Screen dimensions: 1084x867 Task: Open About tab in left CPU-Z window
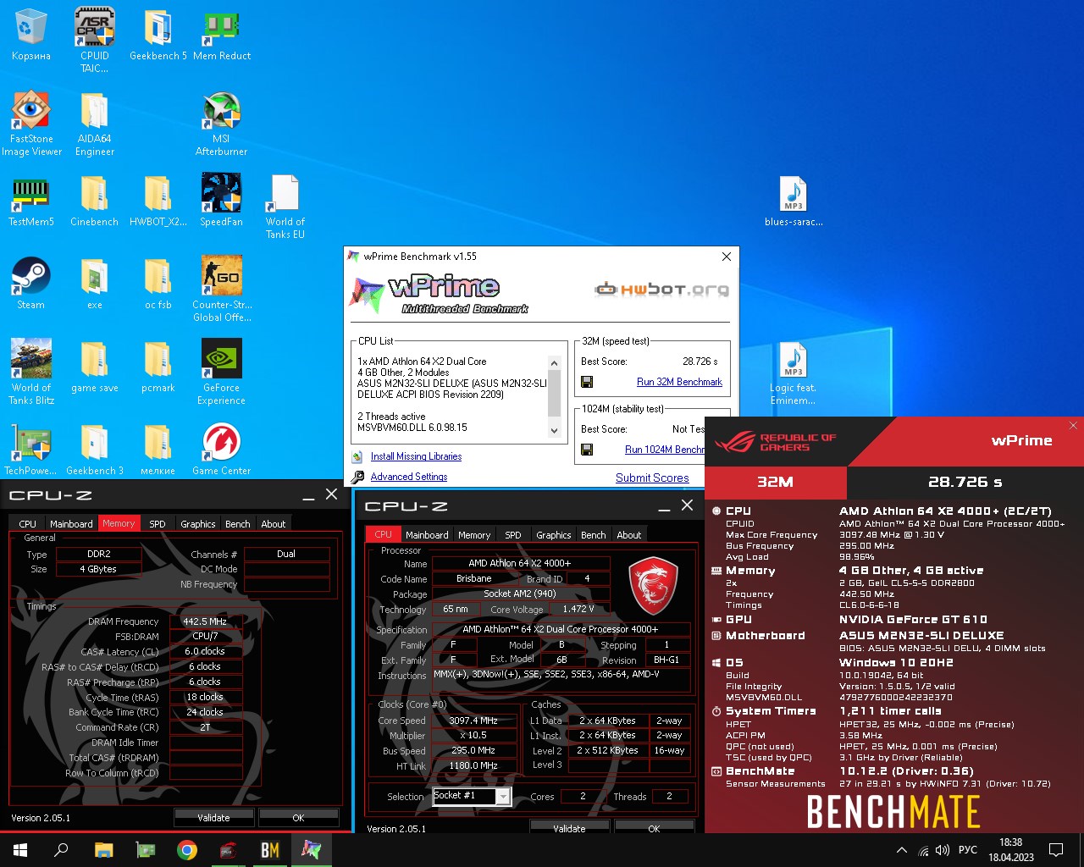(274, 524)
